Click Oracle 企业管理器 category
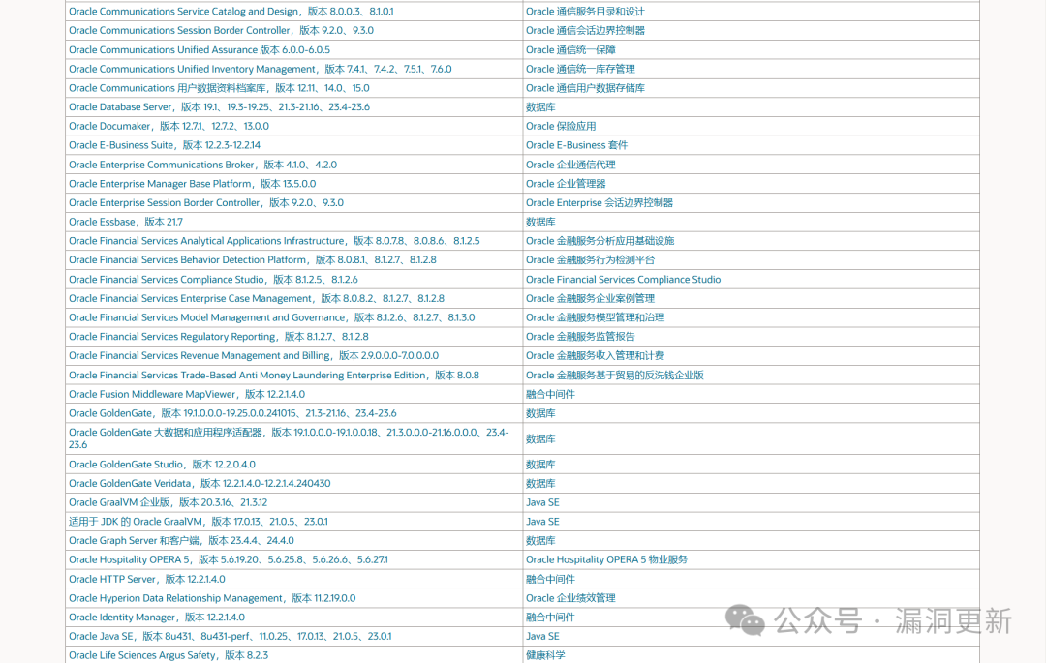 [x=566, y=184]
